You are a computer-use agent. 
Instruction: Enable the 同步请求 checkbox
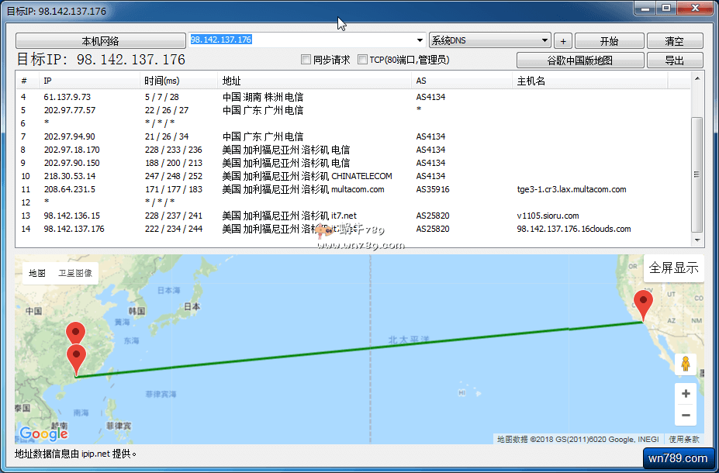306,60
